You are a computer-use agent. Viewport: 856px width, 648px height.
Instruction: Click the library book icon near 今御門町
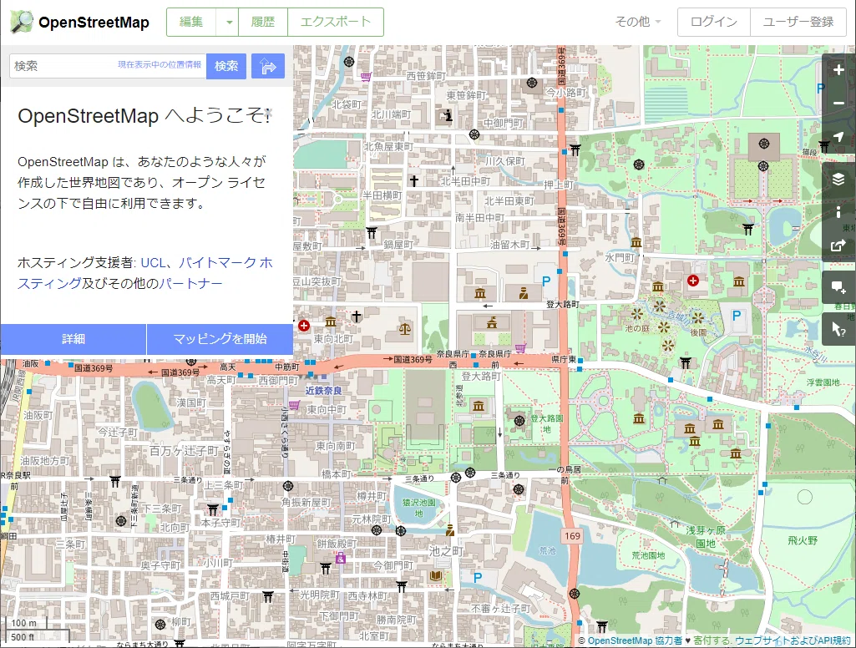[x=436, y=575]
